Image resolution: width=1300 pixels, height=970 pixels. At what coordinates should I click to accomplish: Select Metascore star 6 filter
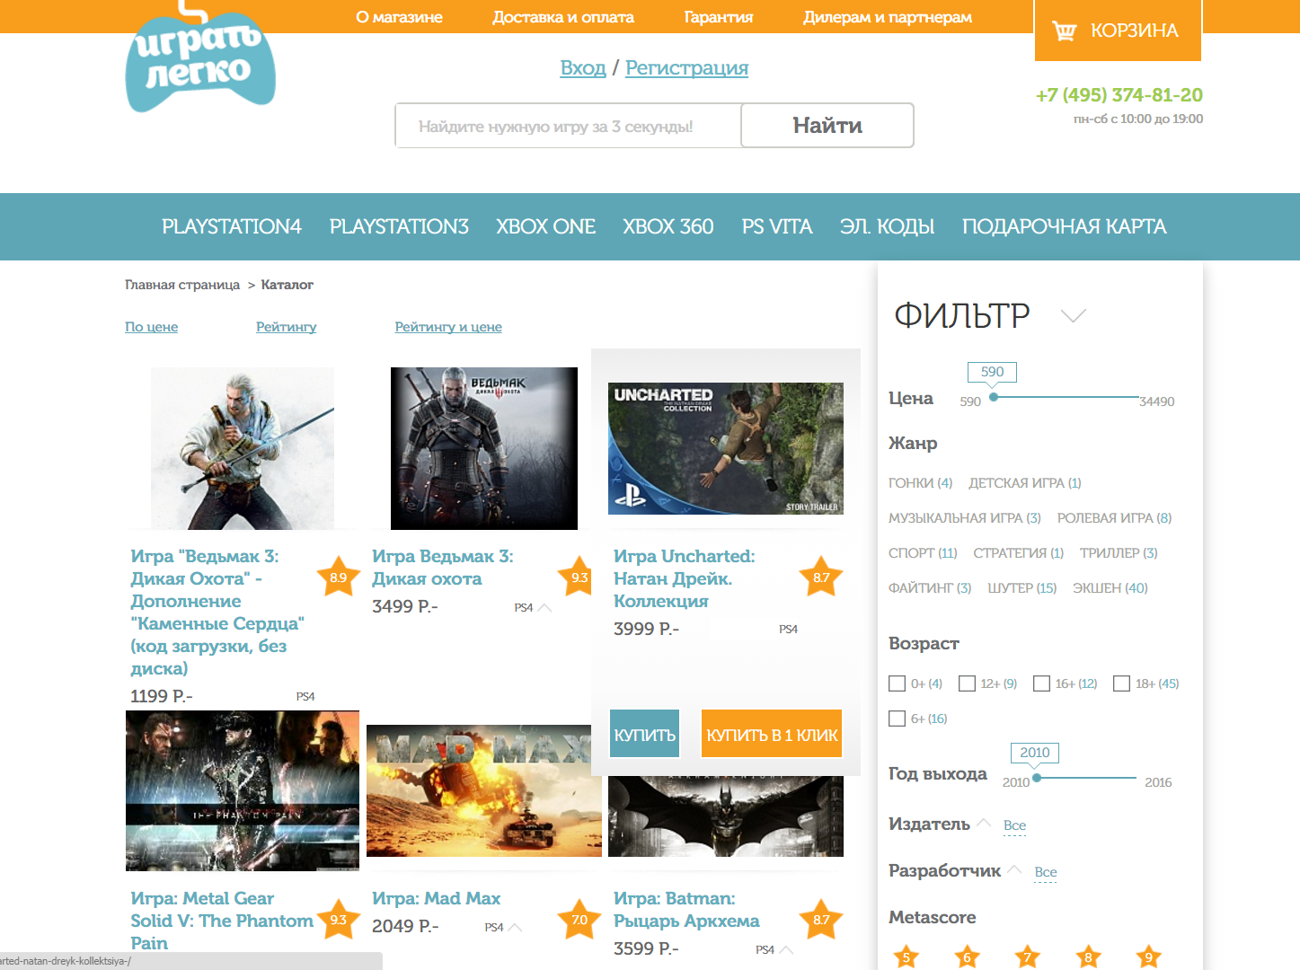click(x=967, y=957)
